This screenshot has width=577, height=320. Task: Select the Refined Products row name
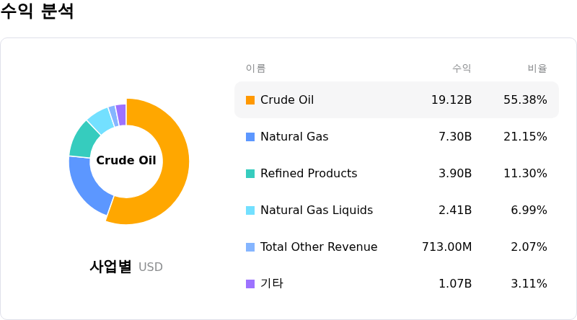pyautogui.click(x=309, y=173)
